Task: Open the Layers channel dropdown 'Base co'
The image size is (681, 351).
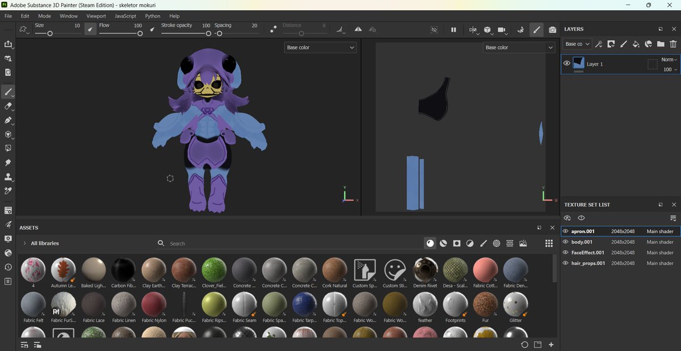Action: pos(577,44)
